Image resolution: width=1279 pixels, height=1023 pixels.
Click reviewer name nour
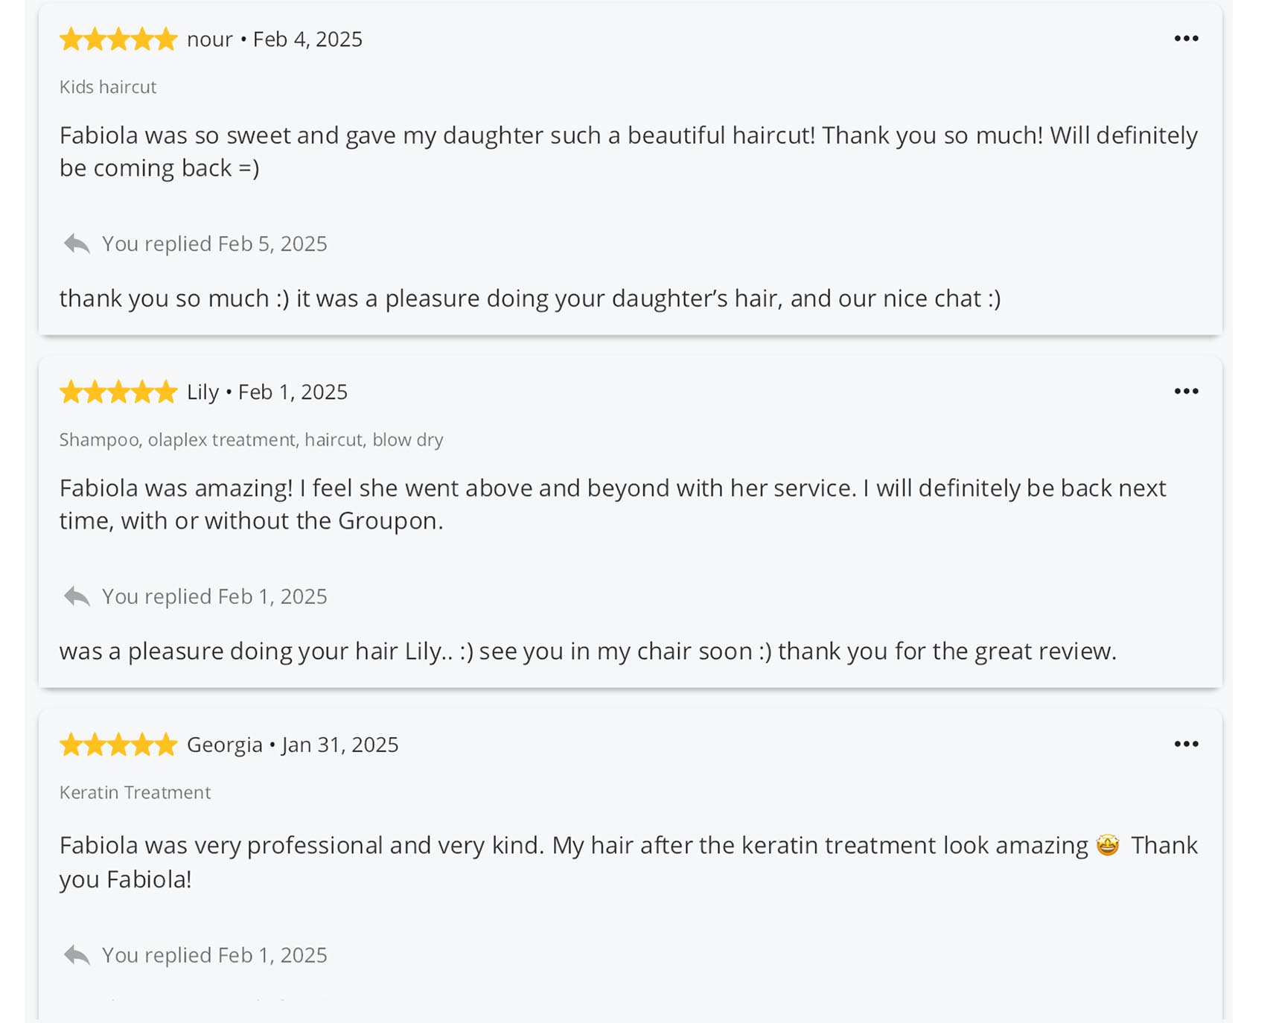click(209, 39)
